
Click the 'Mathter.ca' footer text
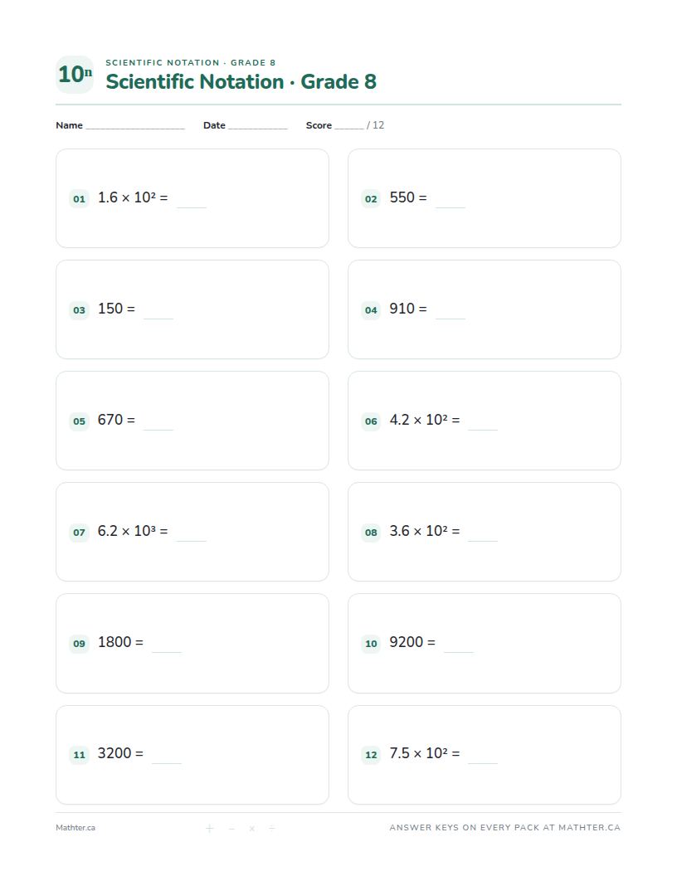75,828
